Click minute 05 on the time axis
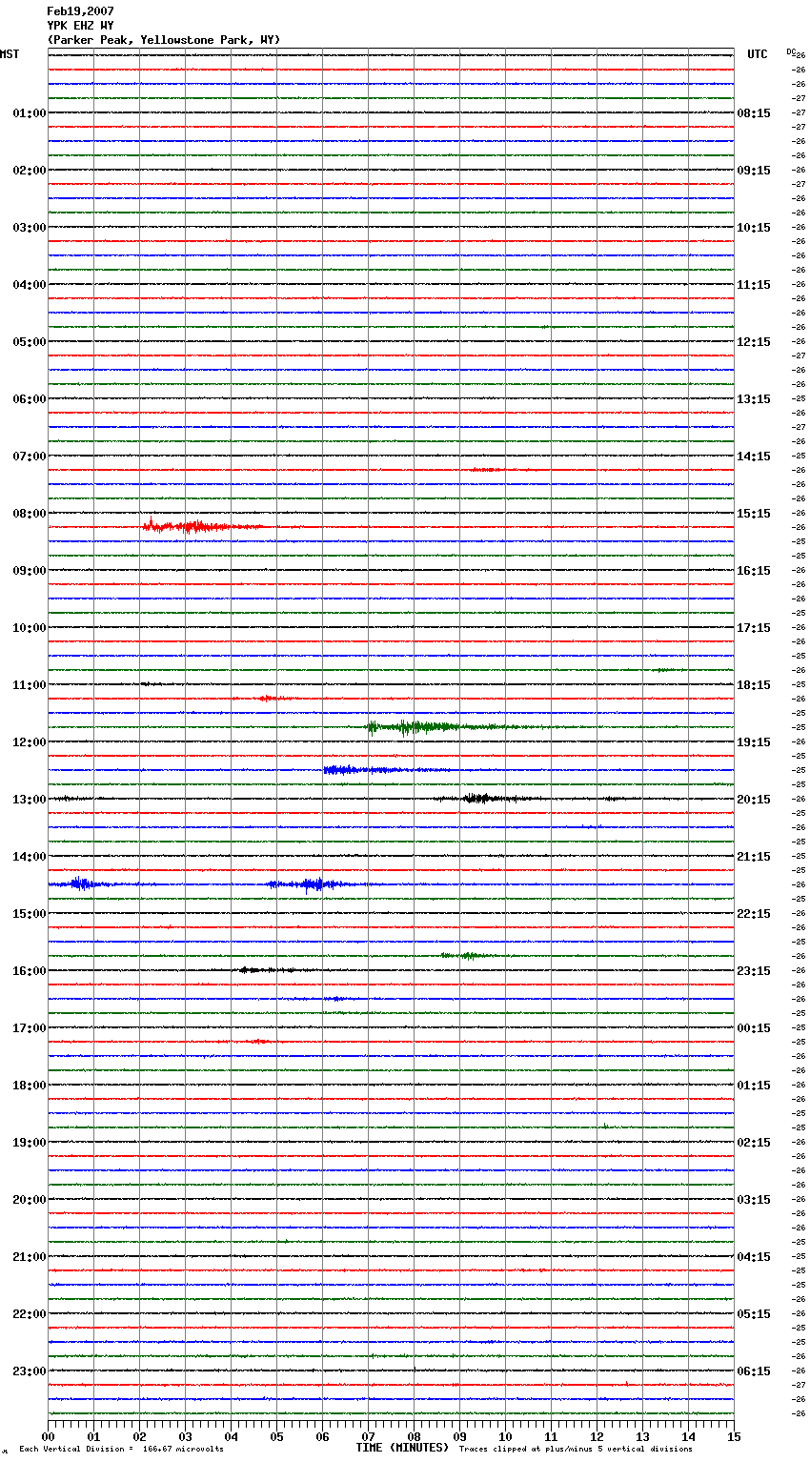 pos(277,1436)
